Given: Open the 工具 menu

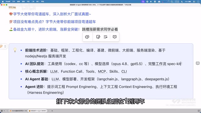Looking at the screenshot, I should (33, 2).
